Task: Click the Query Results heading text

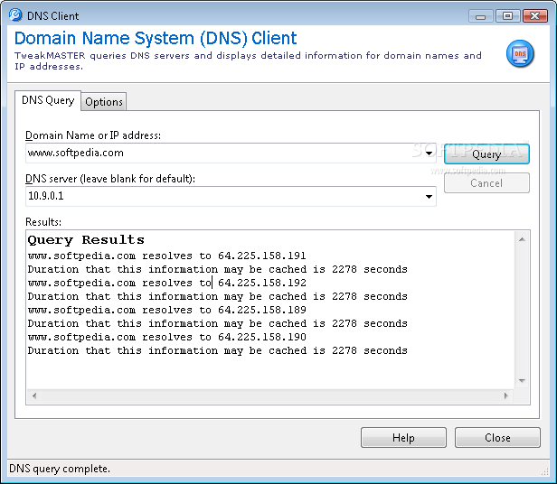Action: [x=86, y=240]
